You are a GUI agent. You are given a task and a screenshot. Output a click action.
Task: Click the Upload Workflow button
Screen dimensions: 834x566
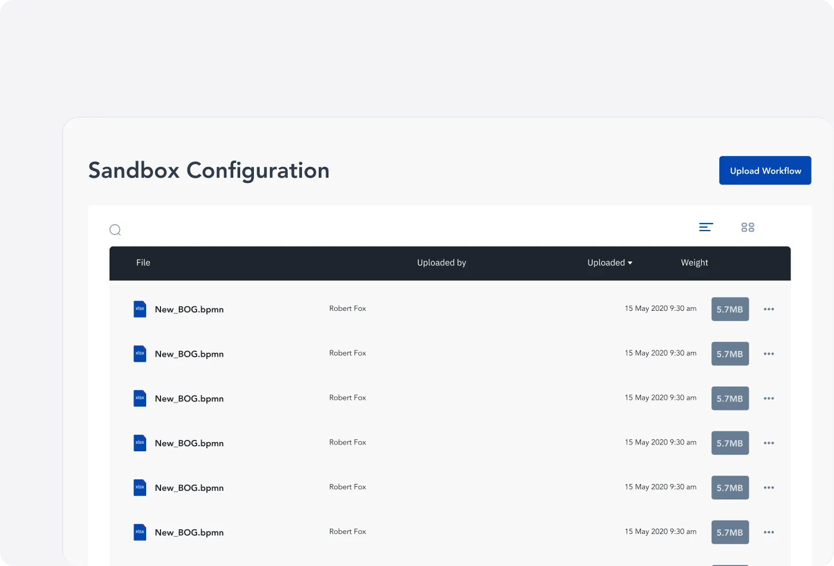765,171
